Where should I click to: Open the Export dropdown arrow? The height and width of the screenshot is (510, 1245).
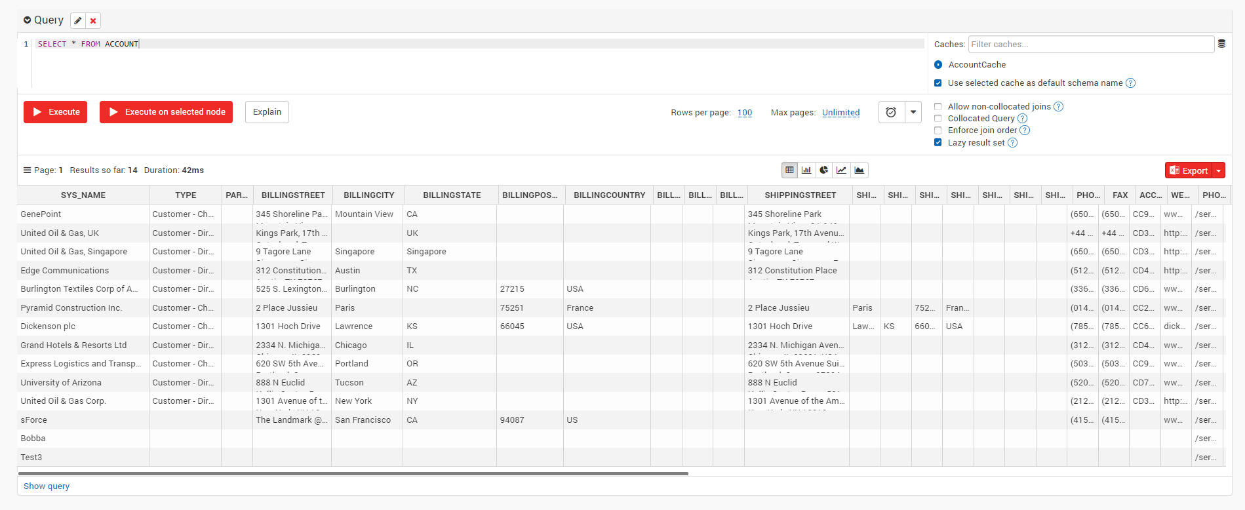tap(1219, 170)
